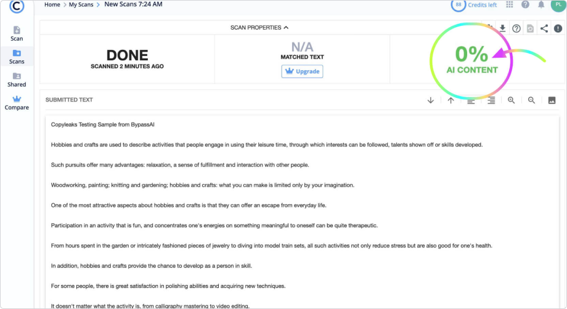The image size is (567, 309).
Task: Switch text to left alignment
Action: click(x=471, y=100)
